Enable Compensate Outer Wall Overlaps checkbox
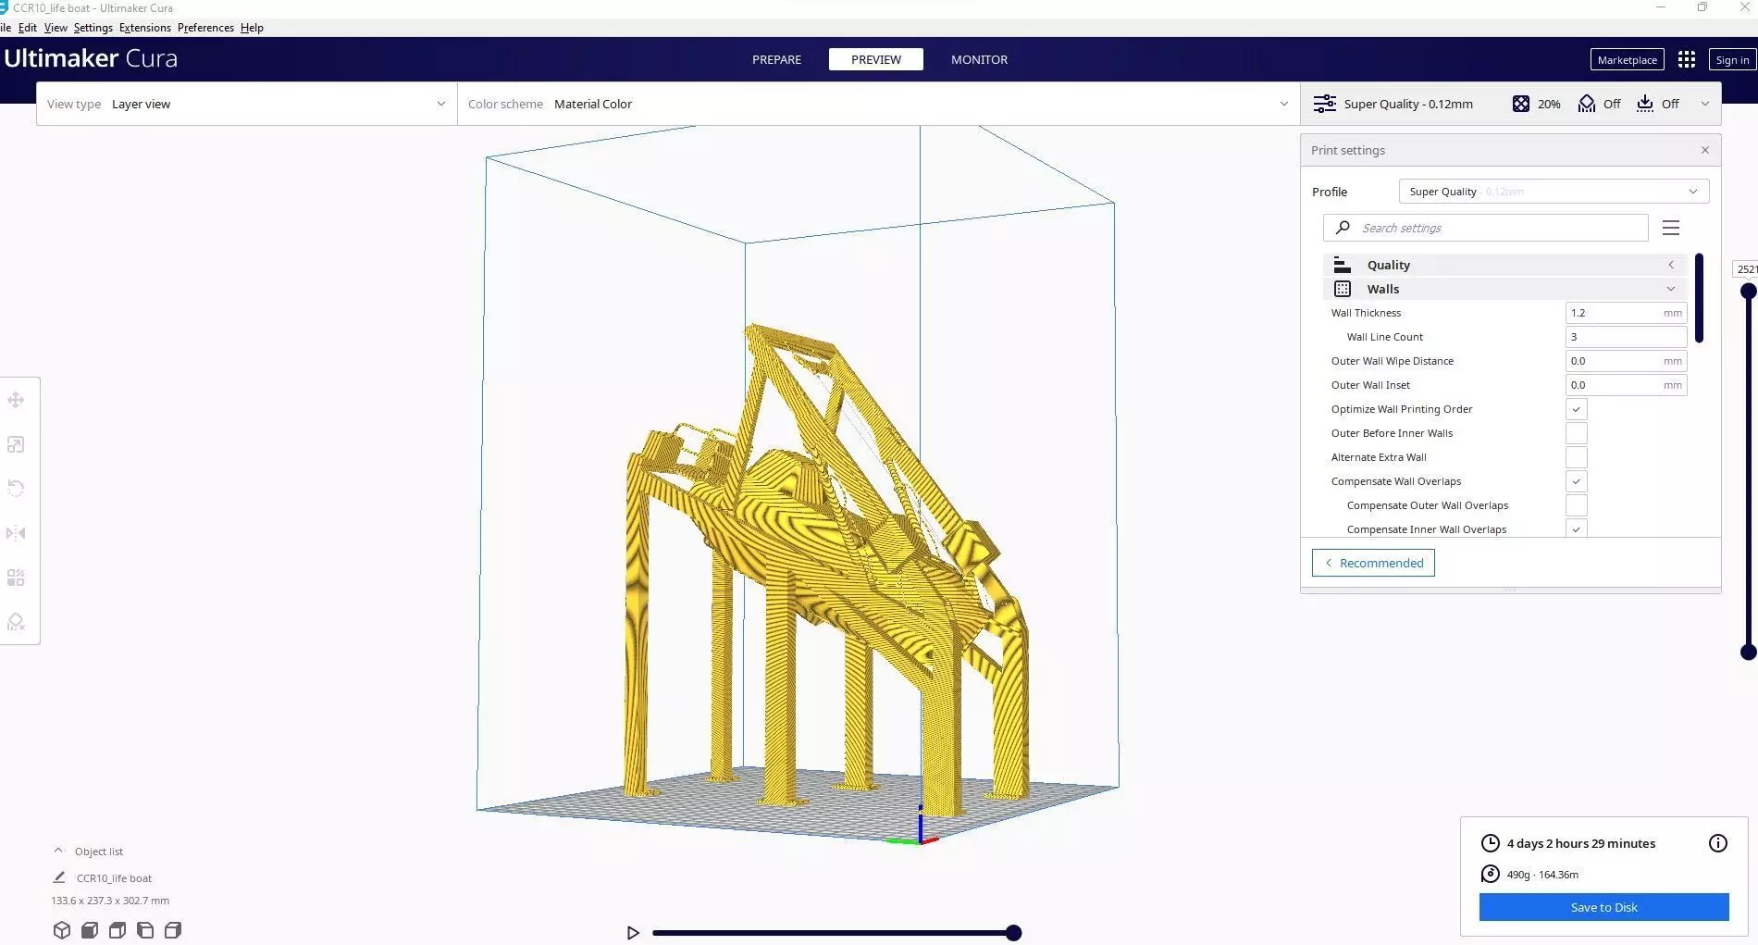1758x945 pixels. click(1577, 505)
